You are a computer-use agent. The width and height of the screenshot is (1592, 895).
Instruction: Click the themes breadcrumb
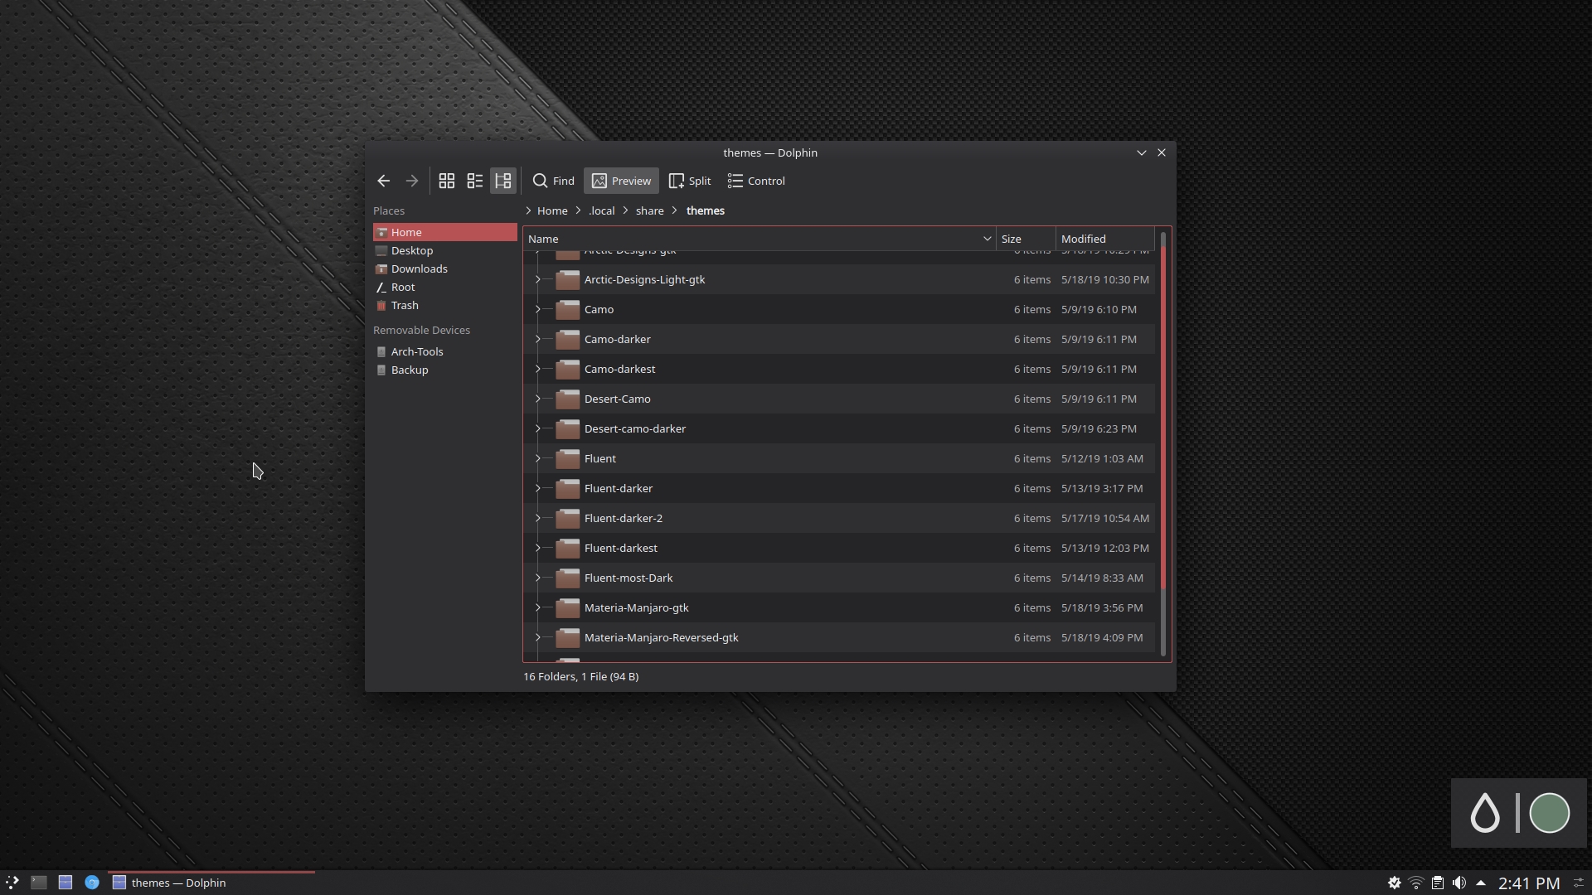pos(705,210)
